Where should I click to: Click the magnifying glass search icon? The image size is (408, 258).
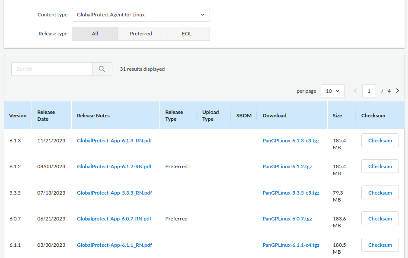coord(102,69)
